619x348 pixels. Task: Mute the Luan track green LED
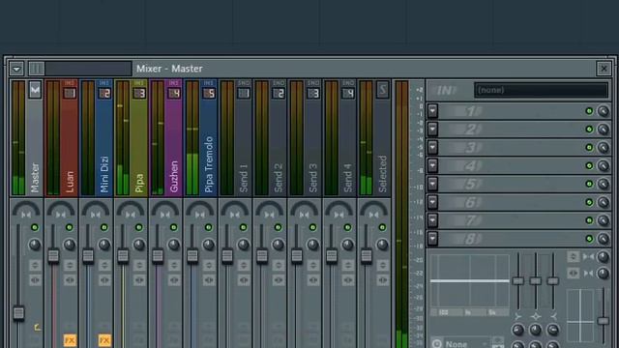[70, 227]
